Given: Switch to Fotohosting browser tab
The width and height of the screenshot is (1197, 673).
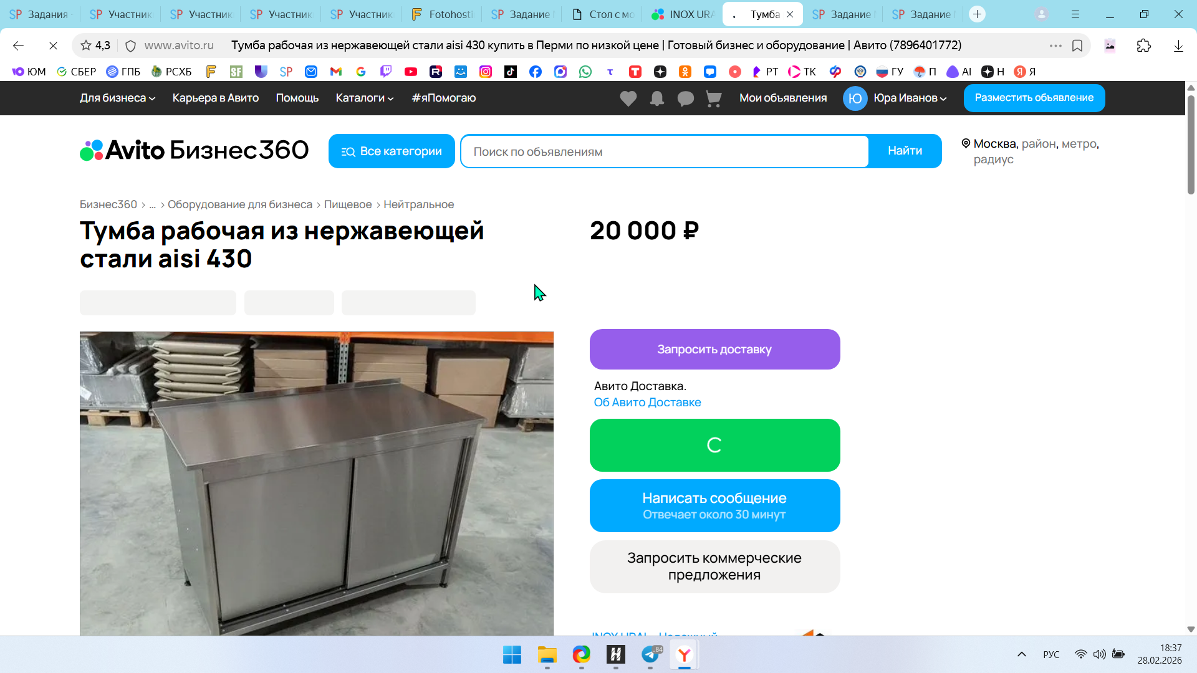Looking at the screenshot, I should (443, 14).
